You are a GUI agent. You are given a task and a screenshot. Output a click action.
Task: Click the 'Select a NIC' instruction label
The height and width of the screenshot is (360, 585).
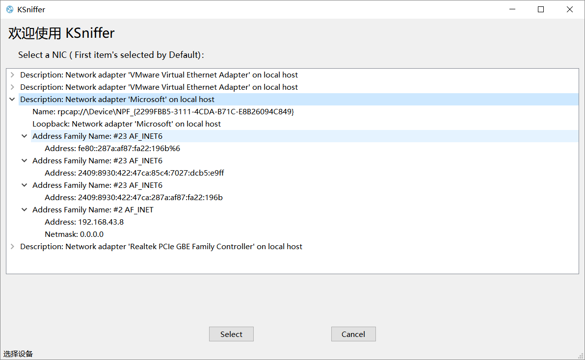[111, 55]
